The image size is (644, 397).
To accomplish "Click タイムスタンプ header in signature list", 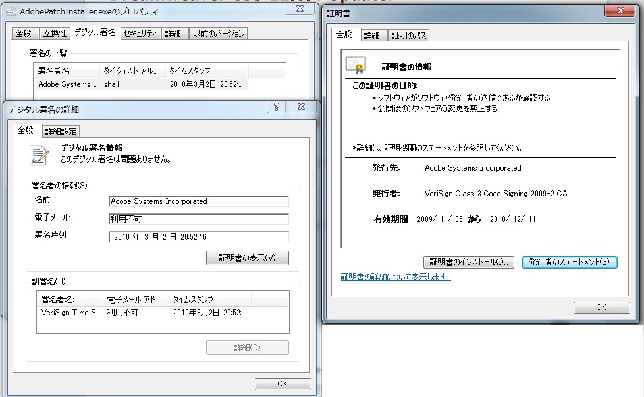I will [207, 71].
